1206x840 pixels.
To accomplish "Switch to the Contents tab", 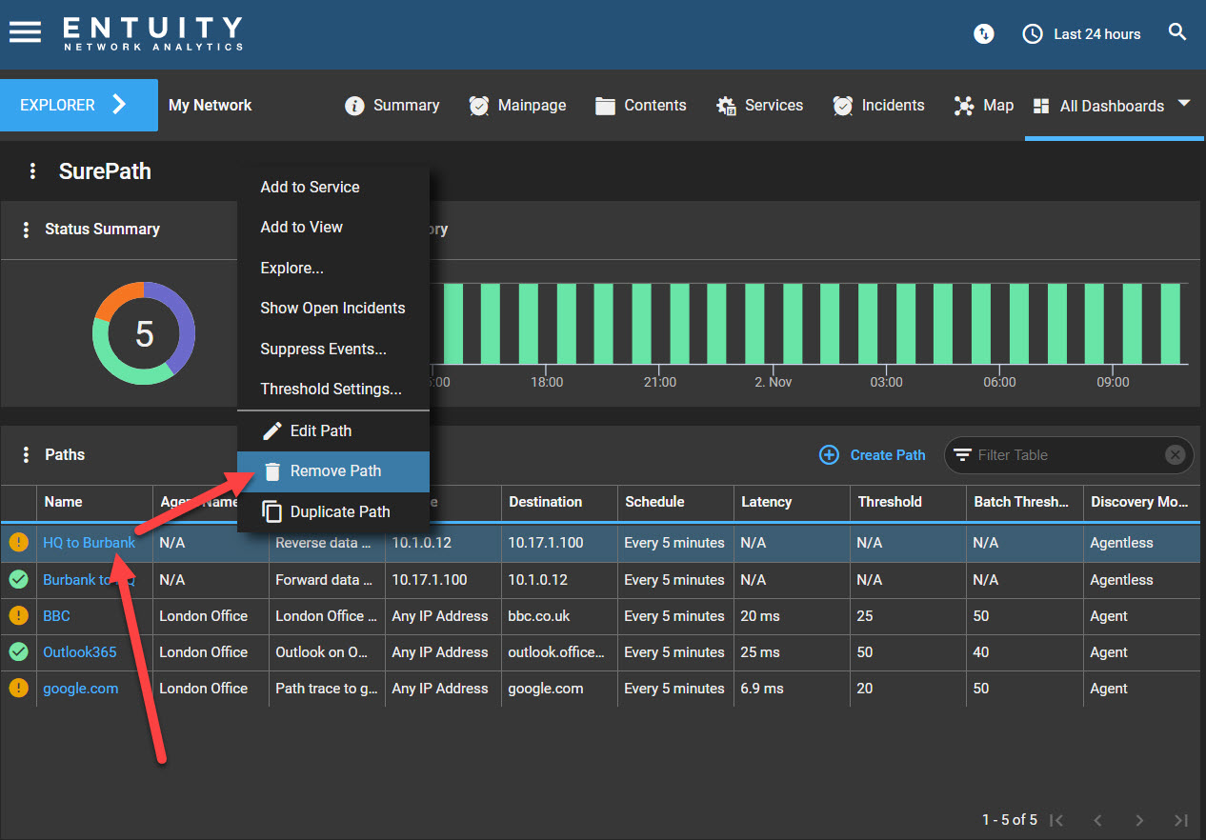I will (641, 106).
